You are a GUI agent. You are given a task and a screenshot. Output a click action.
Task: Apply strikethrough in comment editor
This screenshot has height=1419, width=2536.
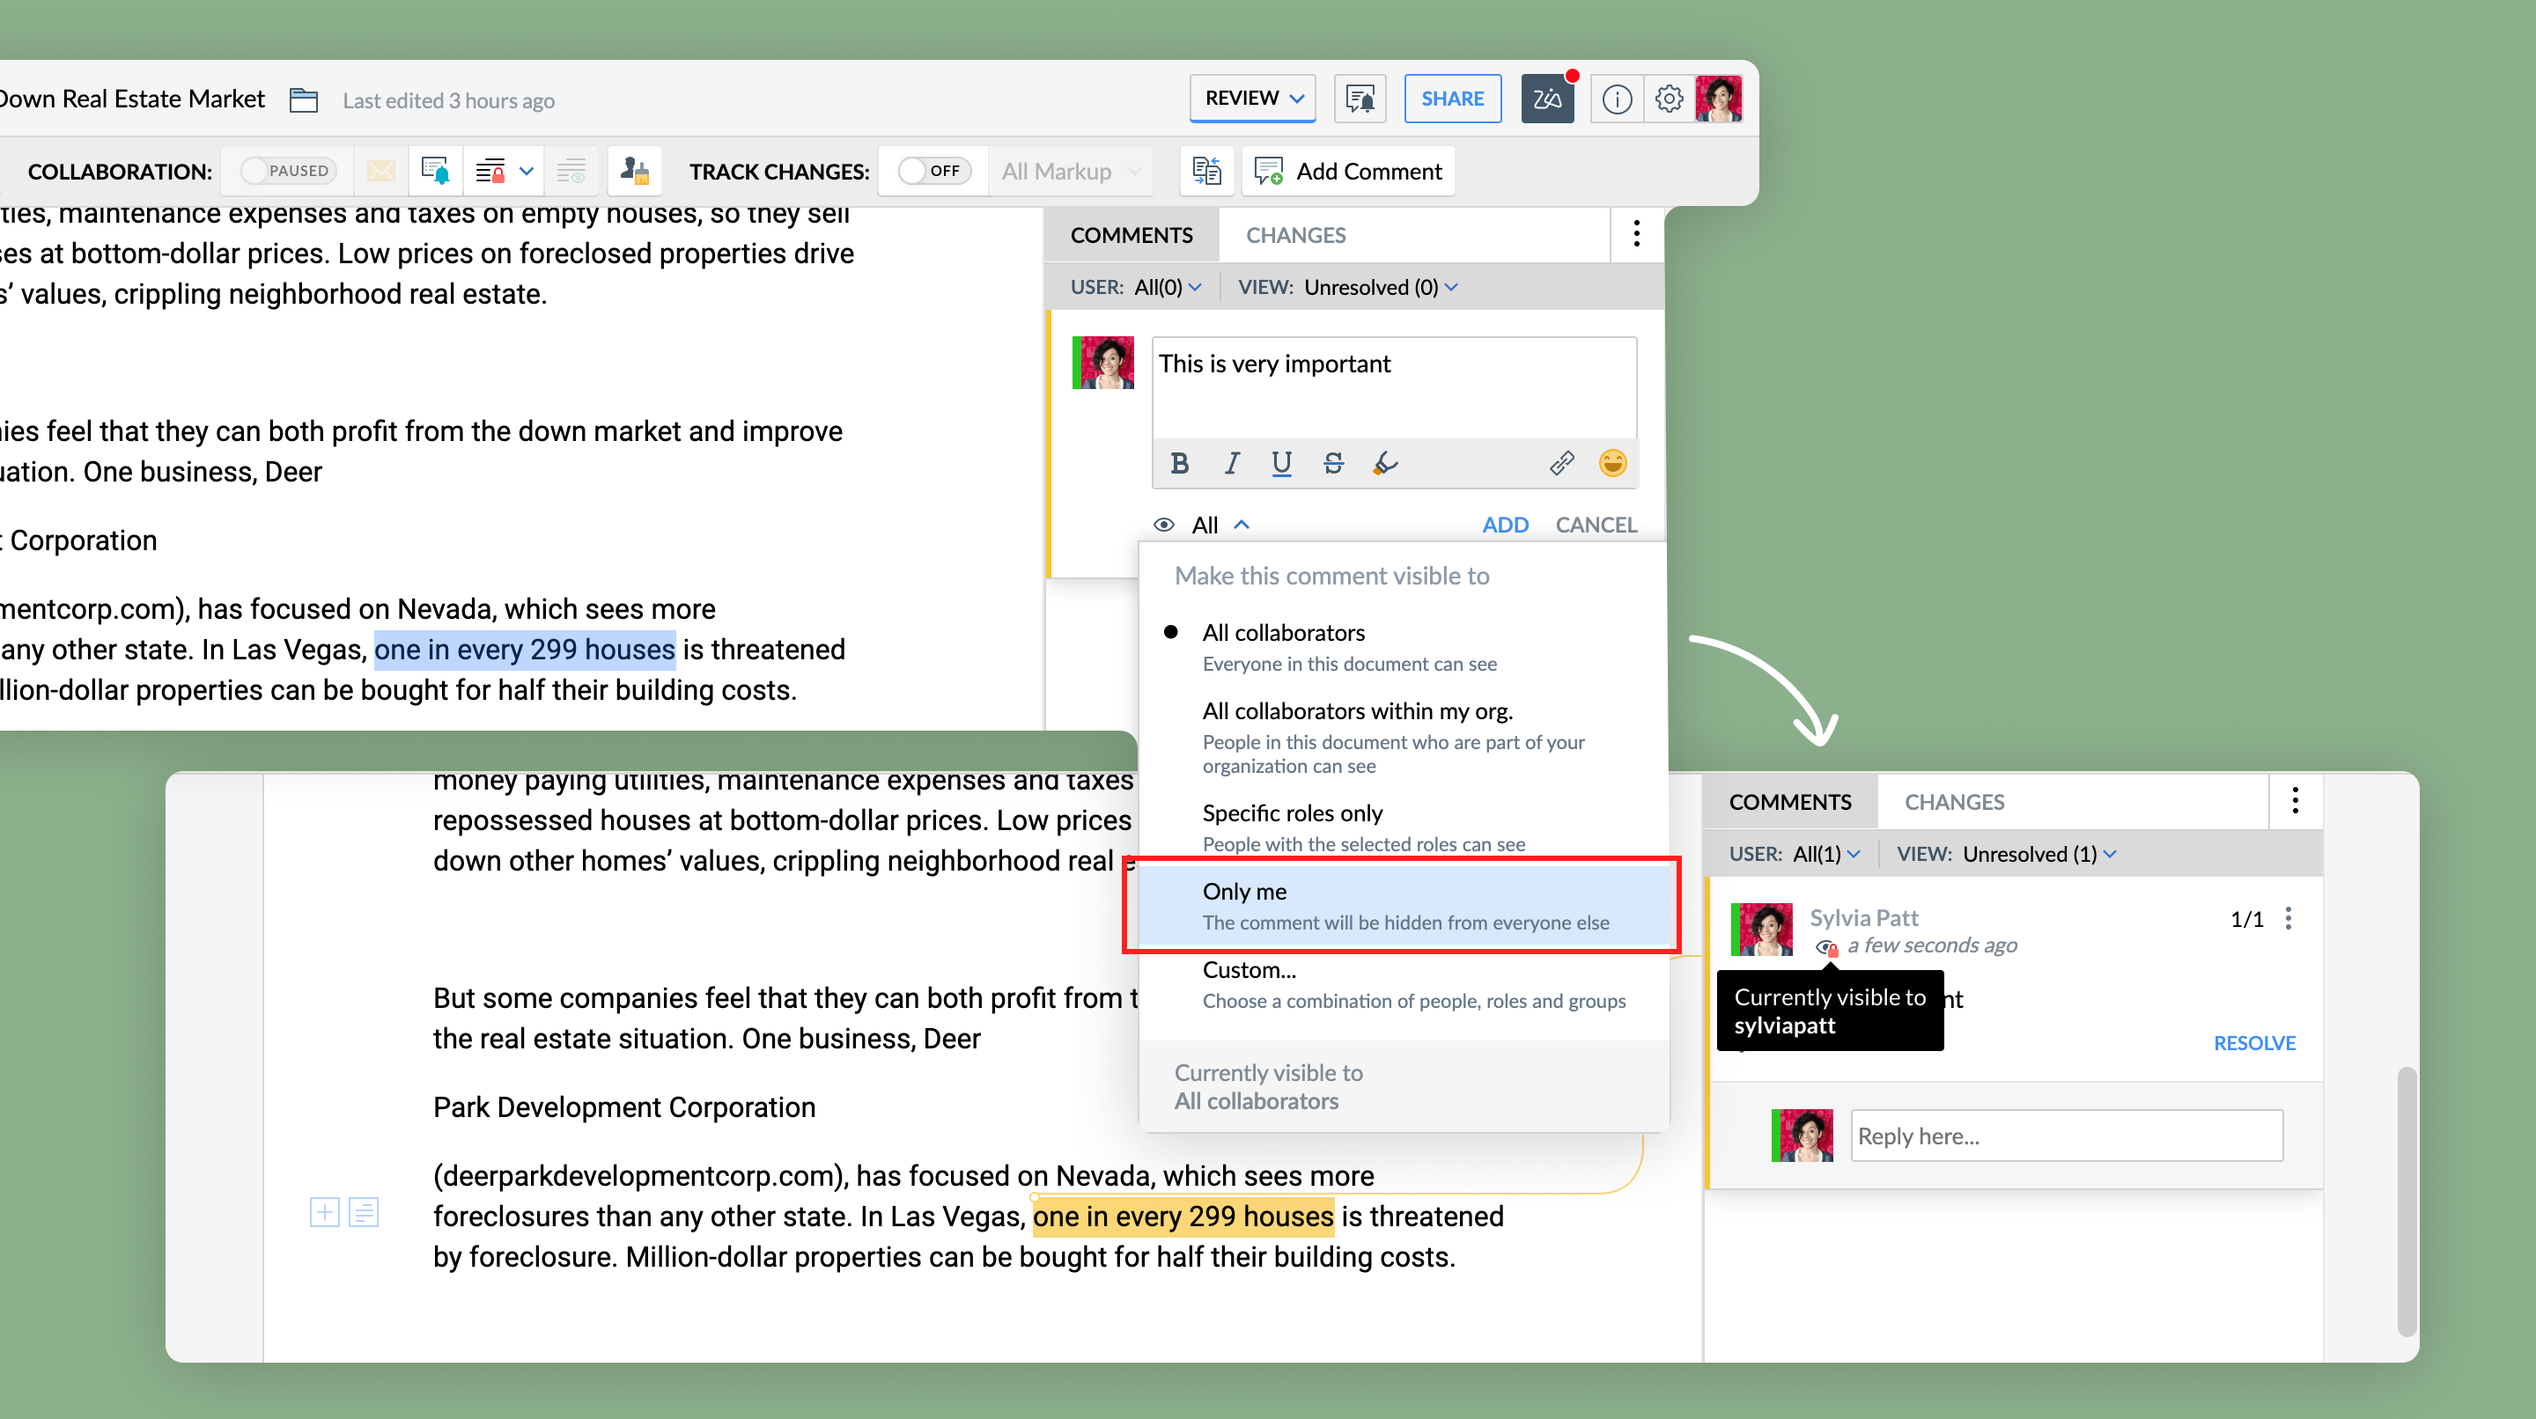point(1333,464)
